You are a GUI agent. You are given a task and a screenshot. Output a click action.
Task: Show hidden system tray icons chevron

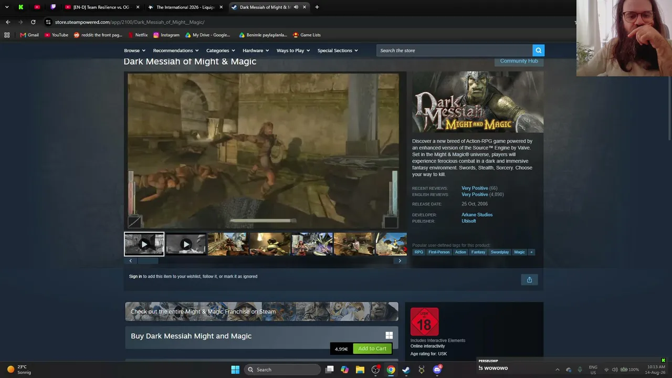[x=558, y=370]
